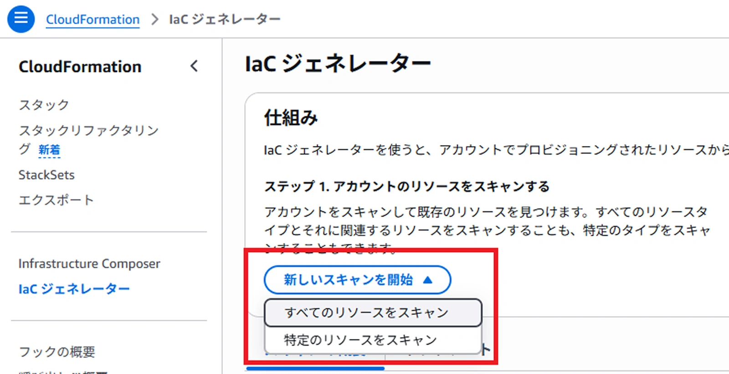Open フックの概要 in the sidebar
729x374 pixels.
(57, 352)
